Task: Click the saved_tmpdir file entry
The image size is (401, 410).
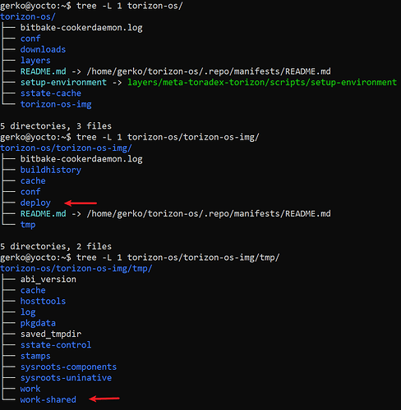Action: tap(51, 335)
